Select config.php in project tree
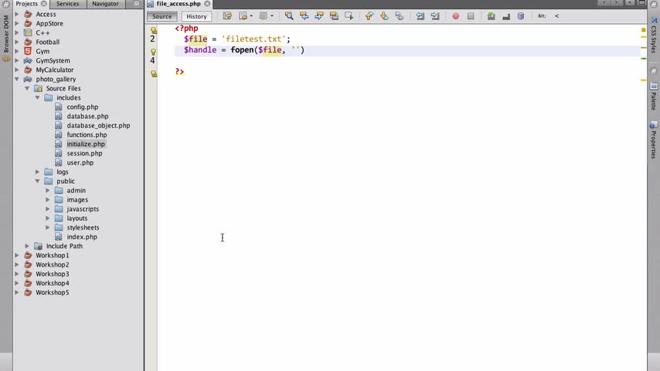 coord(82,107)
